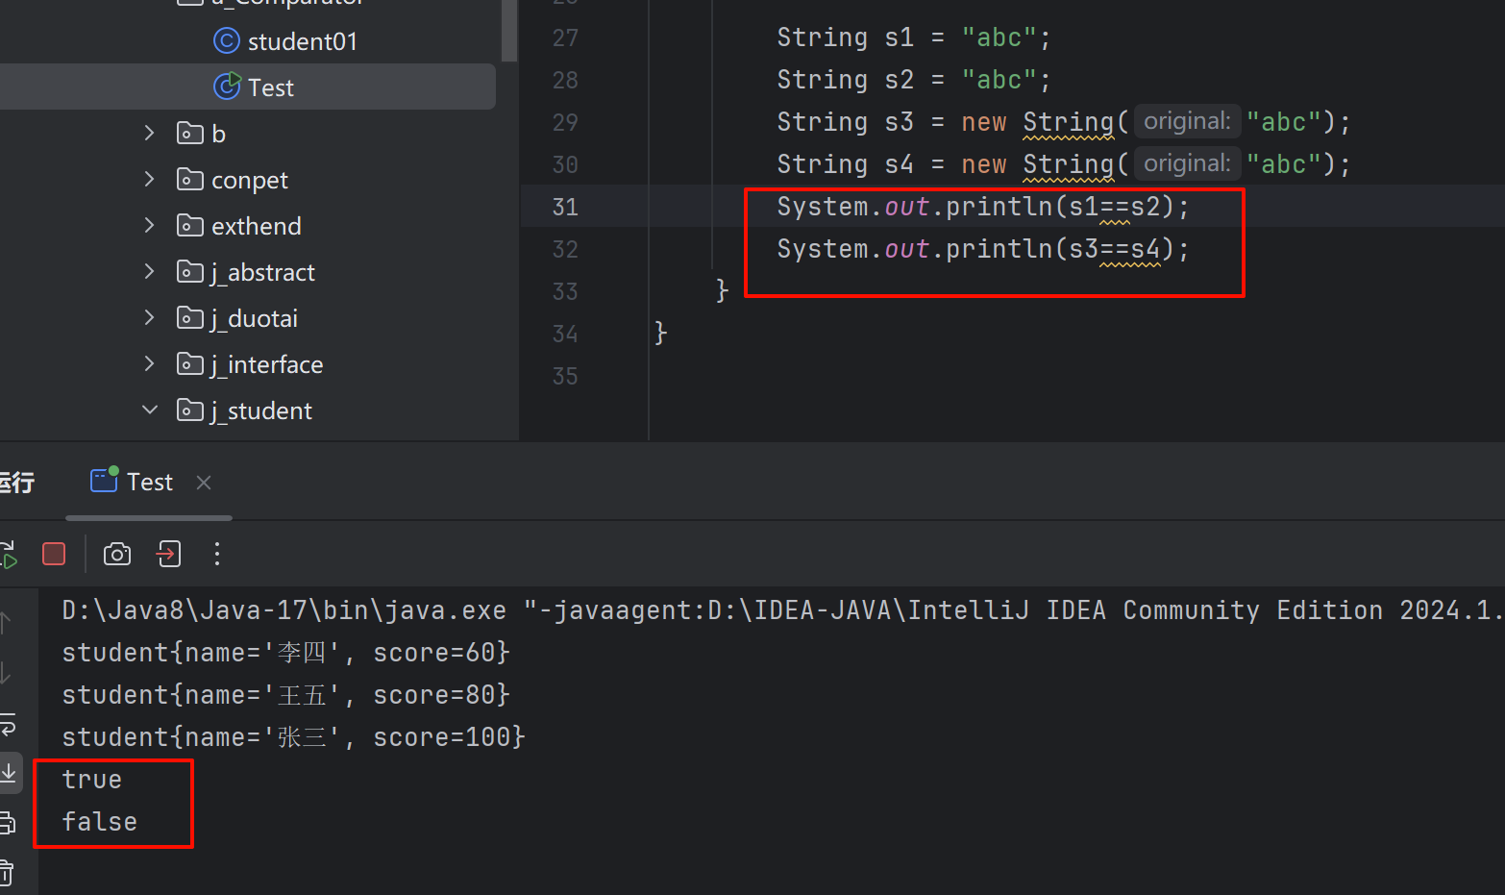This screenshot has height=895, width=1505.
Task: Select the Test class in project tree
Action: click(270, 87)
